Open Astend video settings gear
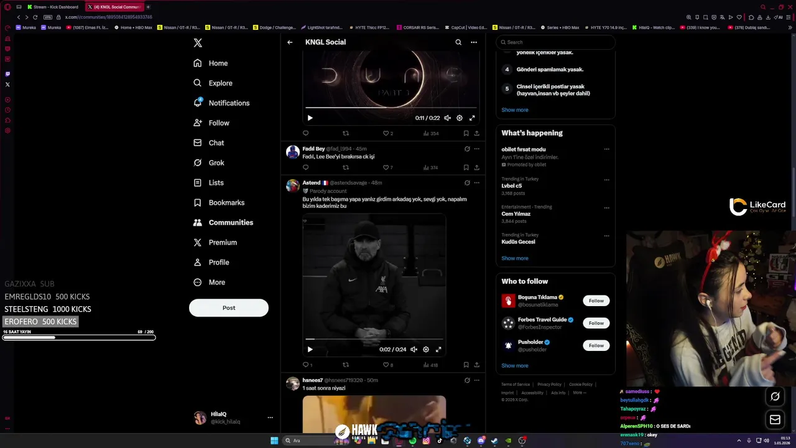 pyautogui.click(x=426, y=350)
